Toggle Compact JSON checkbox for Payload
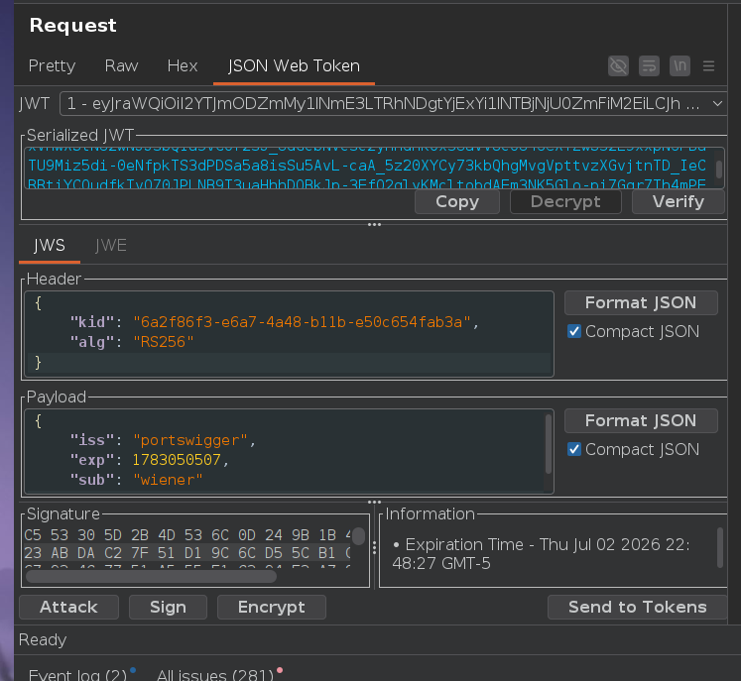The width and height of the screenshot is (741, 681). pos(573,450)
